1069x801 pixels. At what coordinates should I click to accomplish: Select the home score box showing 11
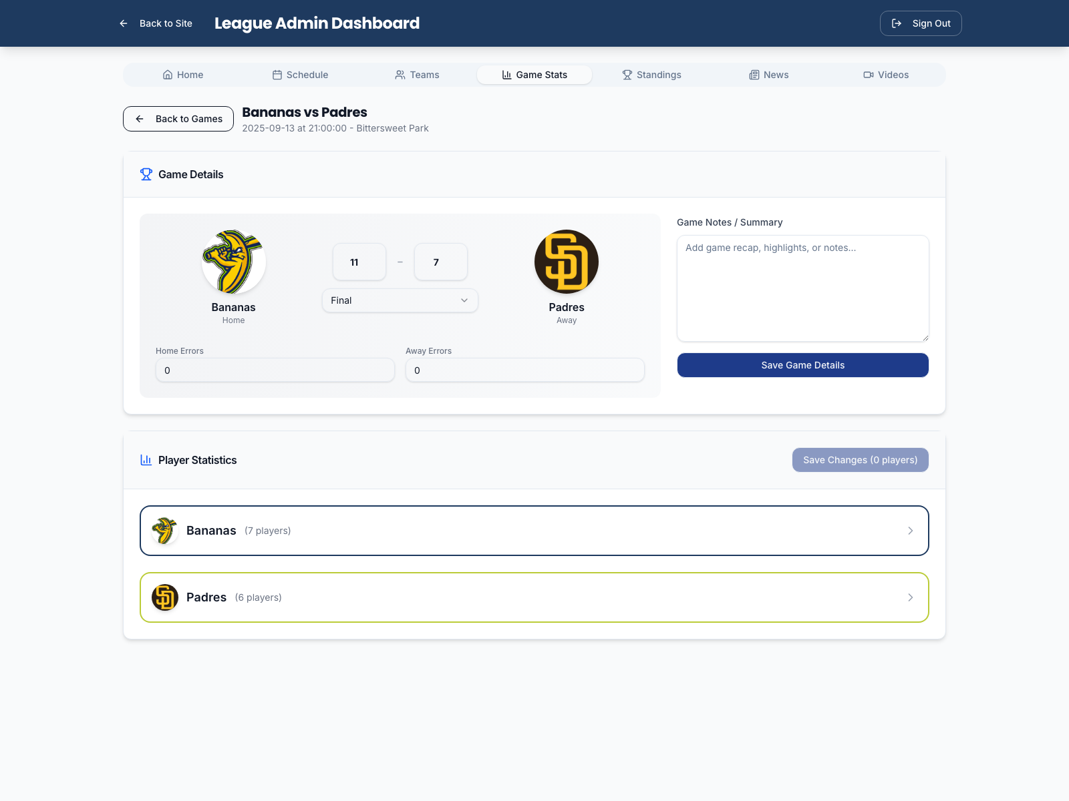click(x=359, y=262)
